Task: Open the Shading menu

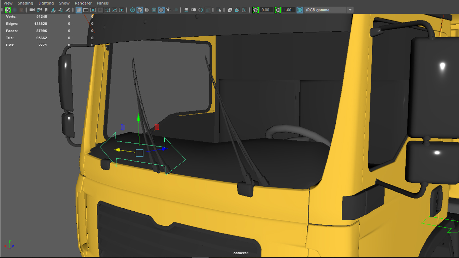Action: pyautogui.click(x=26, y=3)
